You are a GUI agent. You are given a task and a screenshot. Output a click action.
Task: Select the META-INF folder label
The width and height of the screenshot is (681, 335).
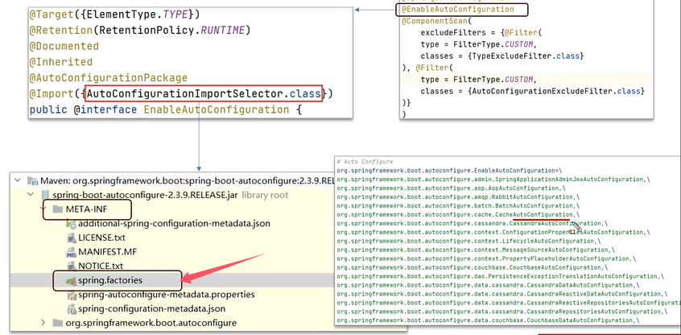[87, 209]
